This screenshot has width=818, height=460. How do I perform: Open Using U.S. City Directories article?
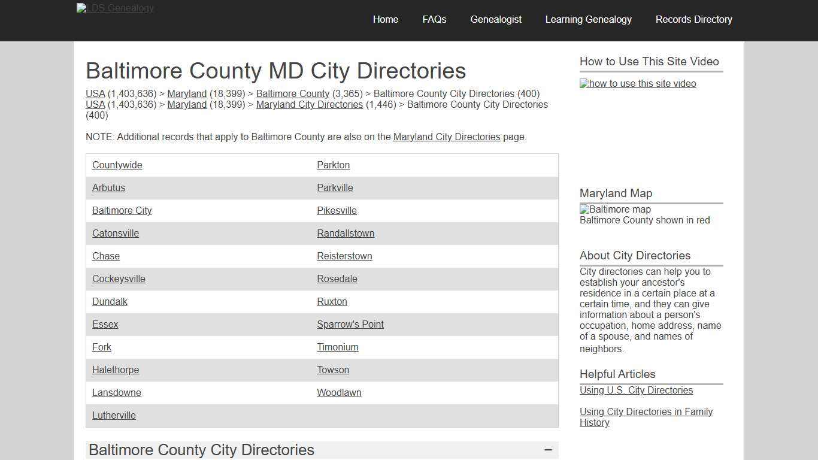(636, 390)
